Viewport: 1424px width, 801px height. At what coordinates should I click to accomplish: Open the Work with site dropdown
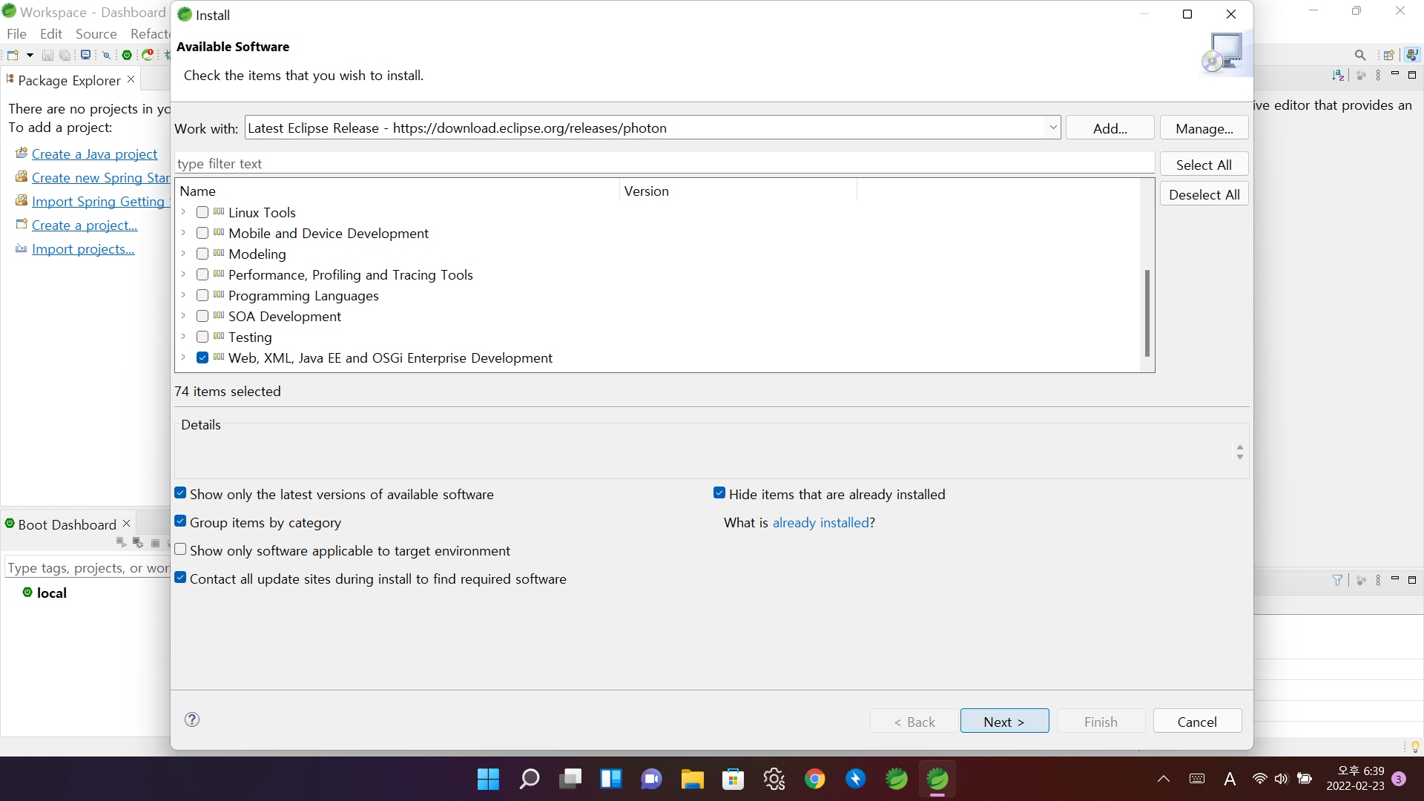click(x=1052, y=128)
